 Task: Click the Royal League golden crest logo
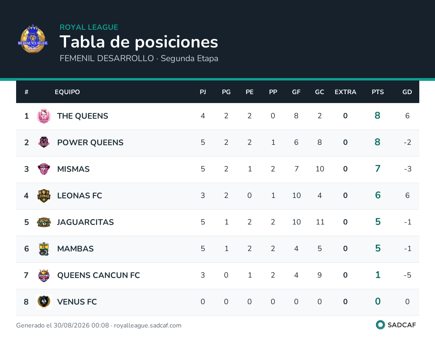point(33,39)
